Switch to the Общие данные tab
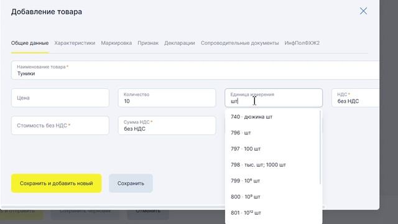This screenshot has width=398, height=224. point(30,43)
